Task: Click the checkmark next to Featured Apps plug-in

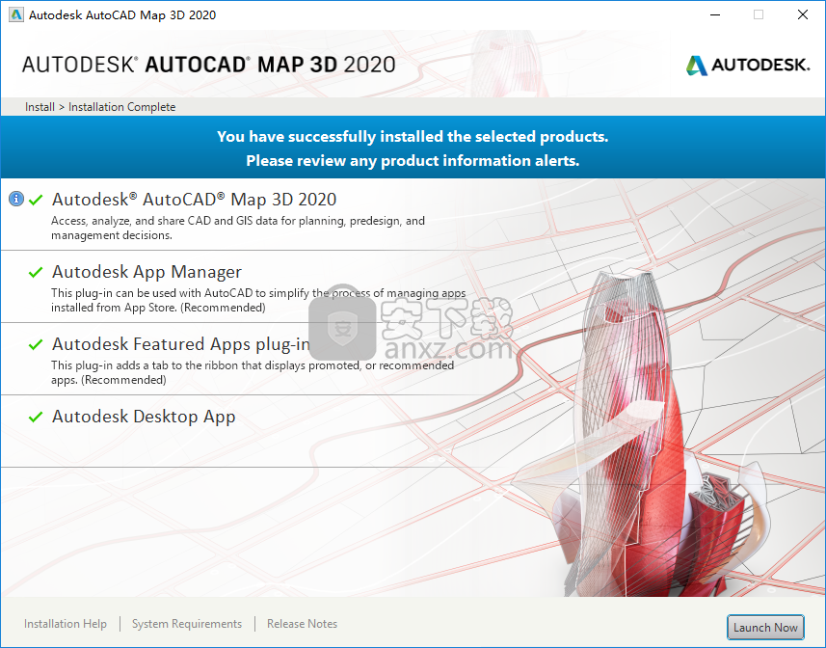Action: coord(36,344)
